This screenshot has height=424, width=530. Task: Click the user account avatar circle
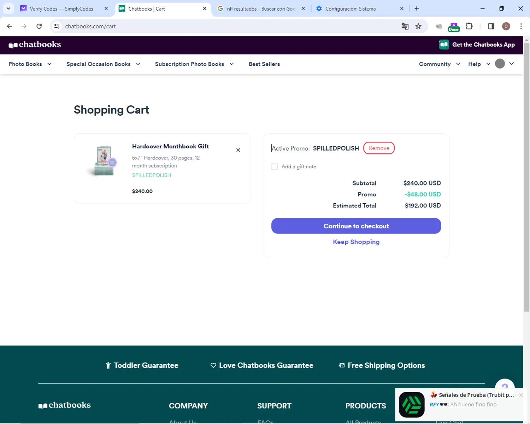click(500, 64)
